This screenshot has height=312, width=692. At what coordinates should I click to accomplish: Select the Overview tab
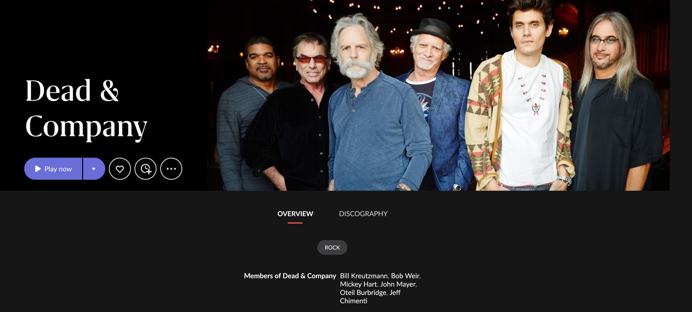295,214
